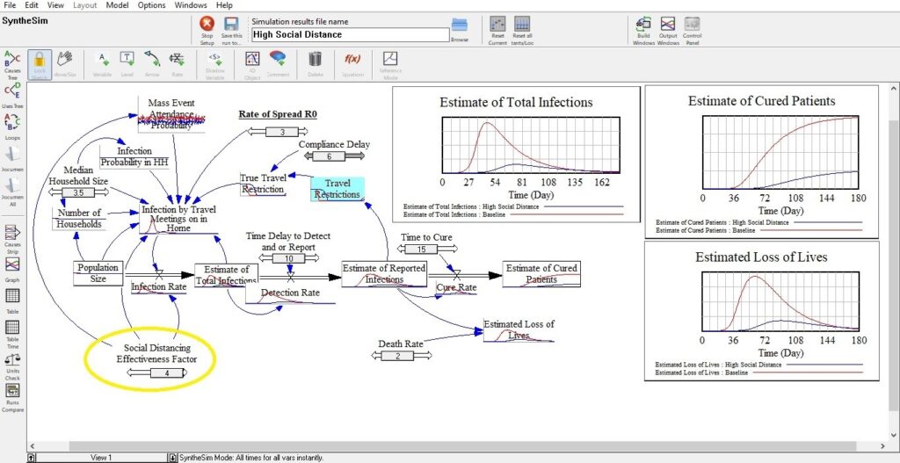Select the Rate sketch tool
900x463 pixels.
click(x=177, y=59)
